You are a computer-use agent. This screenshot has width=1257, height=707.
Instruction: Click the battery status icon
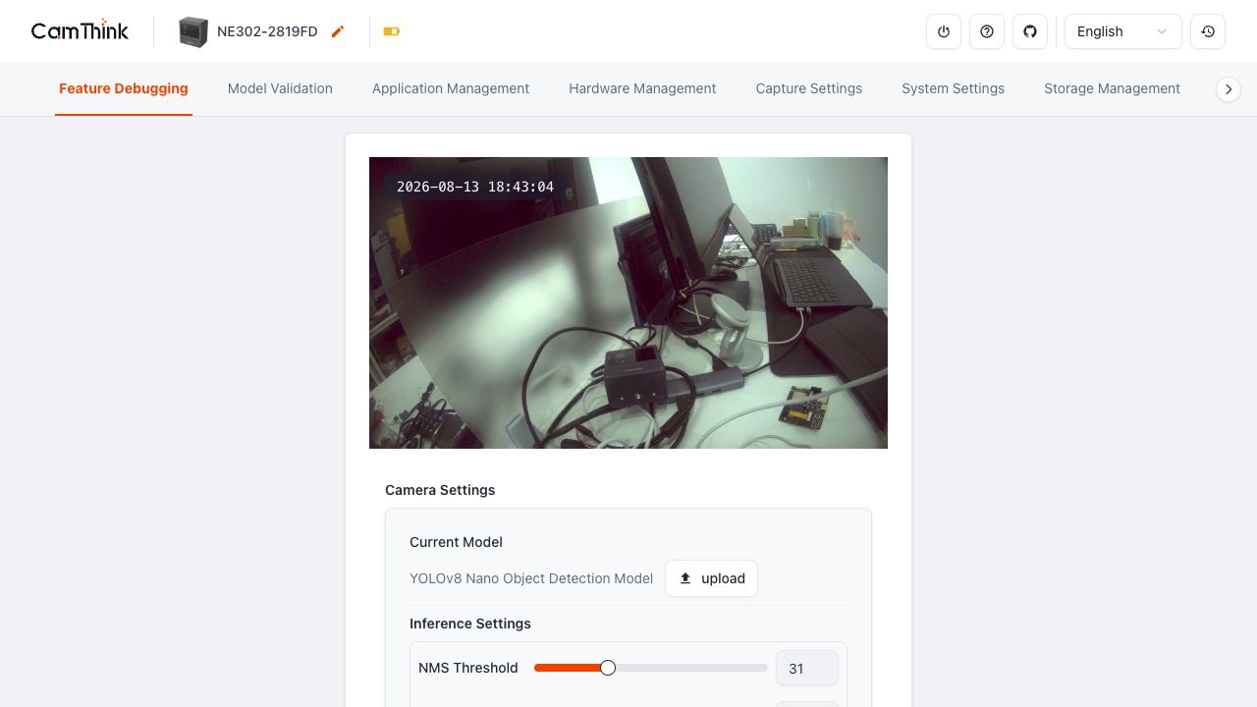pos(392,31)
